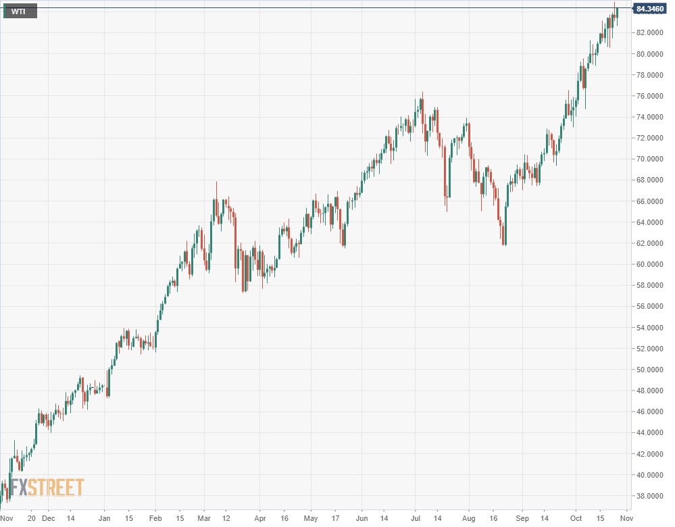Click the 56.0000 price axis label

[x=649, y=307]
